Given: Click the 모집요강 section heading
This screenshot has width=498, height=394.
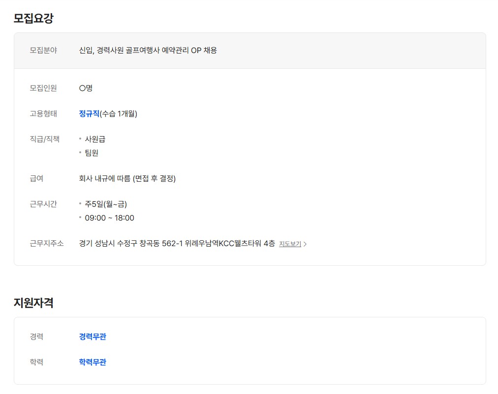Looking at the screenshot, I should coord(33,19).
